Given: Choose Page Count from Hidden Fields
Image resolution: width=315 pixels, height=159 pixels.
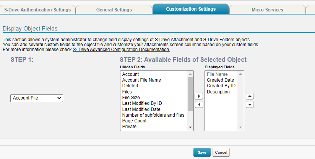Looking at the screenshot, I should pyautogui.click(x=134, y=121).
